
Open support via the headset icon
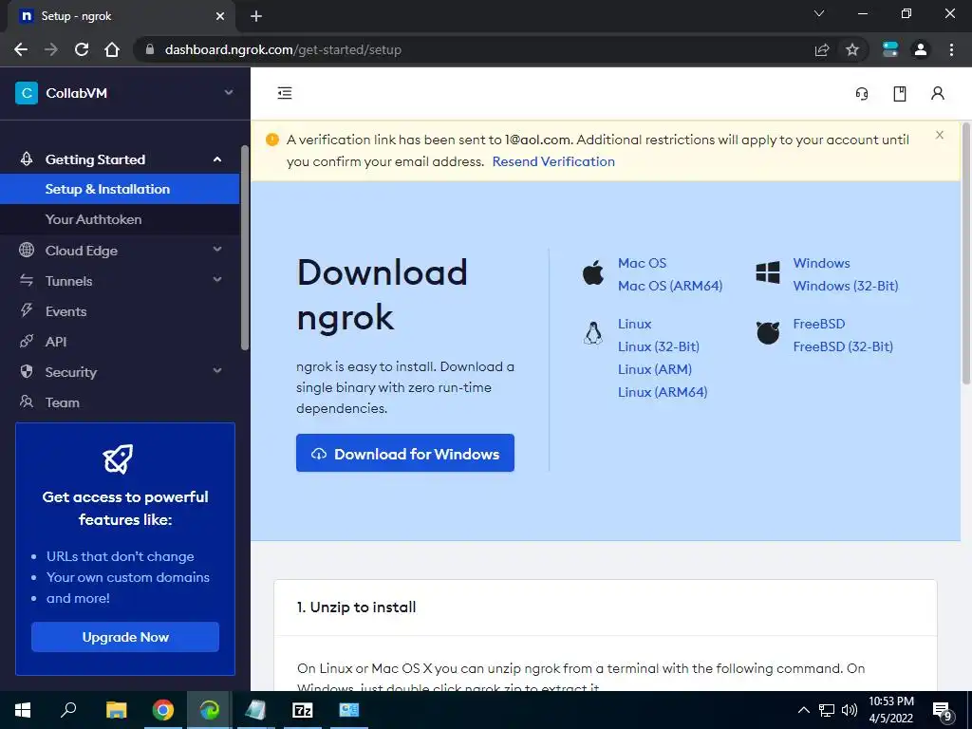(862, 94)
